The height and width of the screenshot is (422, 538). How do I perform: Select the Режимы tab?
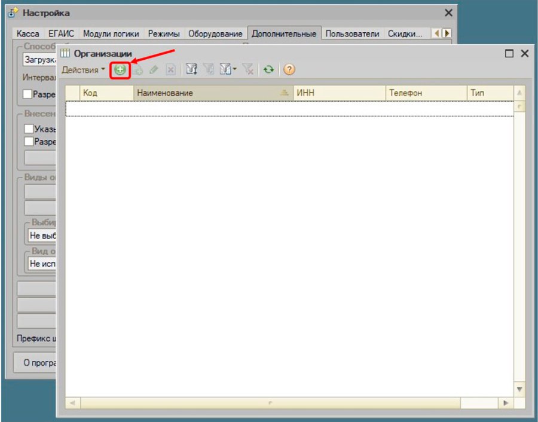tap(164, 33)
